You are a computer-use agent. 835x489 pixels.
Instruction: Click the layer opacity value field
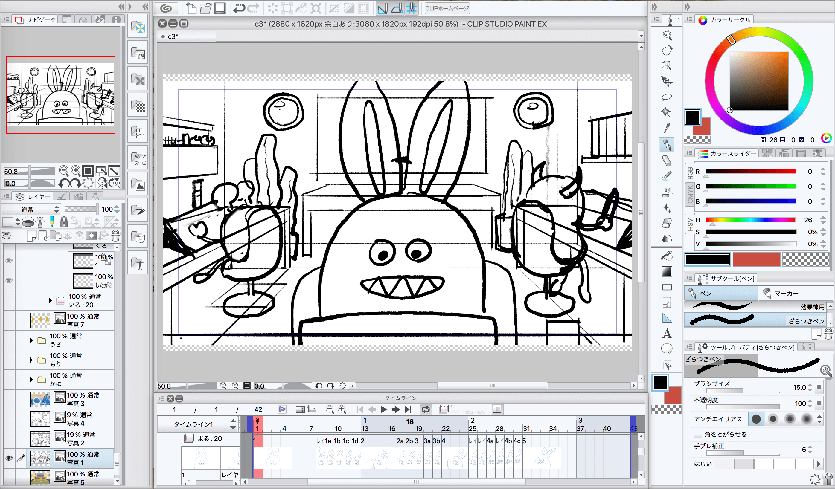pos(107,209)
